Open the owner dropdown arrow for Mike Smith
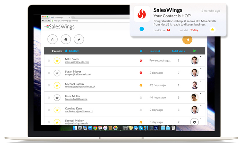 pyautogui.click(x=201, y=57)
